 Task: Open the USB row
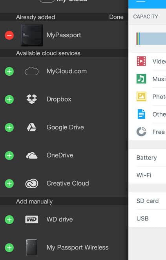coord(147,218)
